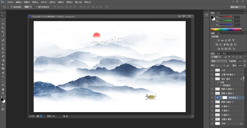Open the 填充 fill dropdown arrow

(x=245, y=66)
